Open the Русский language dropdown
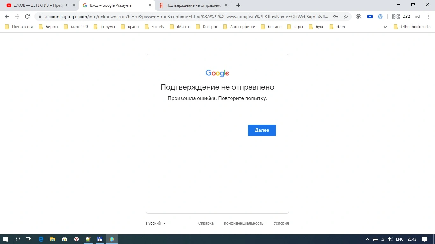 pos(156,223)
